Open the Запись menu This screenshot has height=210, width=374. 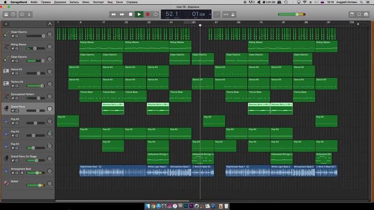click(x=74, y=2)
